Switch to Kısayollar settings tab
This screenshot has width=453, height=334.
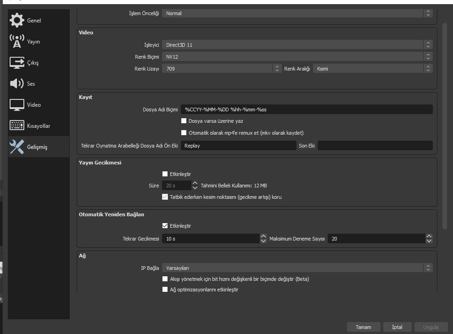point(39,126)
